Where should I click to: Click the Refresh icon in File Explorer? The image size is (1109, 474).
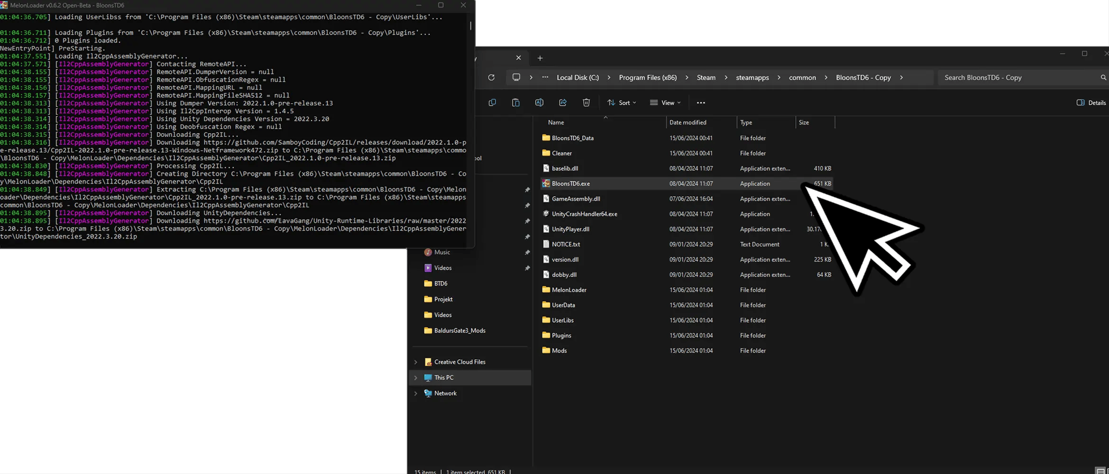click(x=491, y=77)
